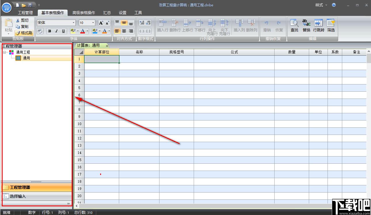
Task: Click the clear formatting eraser icon
Action: pyautogui.click(x=40, y=31)
